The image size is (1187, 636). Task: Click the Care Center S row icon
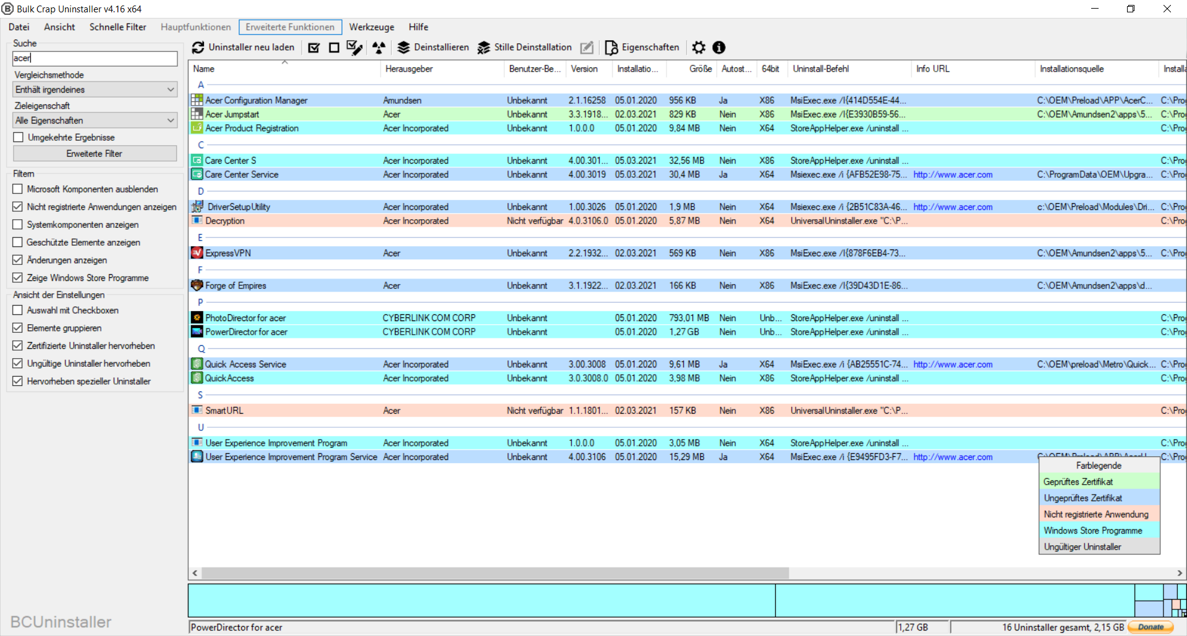point(197,161)
